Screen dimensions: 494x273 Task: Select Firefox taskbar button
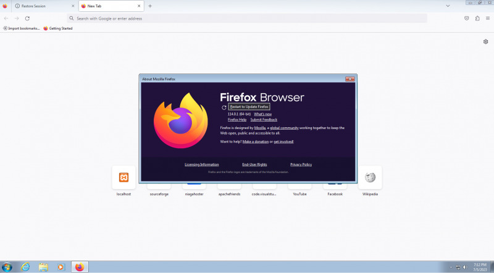point(80,267)
